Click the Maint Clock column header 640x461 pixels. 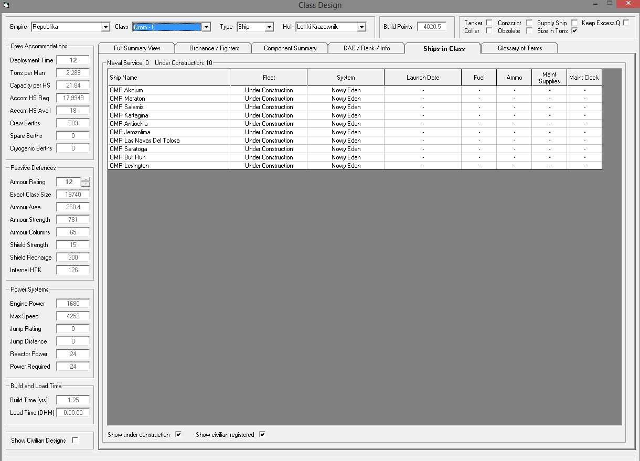[584, 78]
